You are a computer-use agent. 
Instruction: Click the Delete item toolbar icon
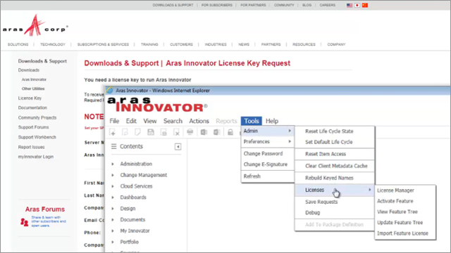coord(177,132)
